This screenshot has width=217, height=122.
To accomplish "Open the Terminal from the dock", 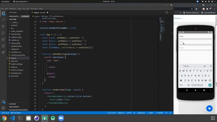I will coord(20,118).
